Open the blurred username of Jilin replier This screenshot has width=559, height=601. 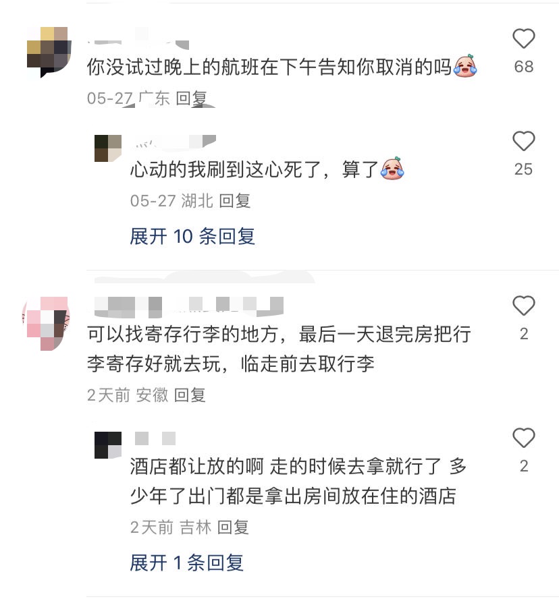point(155,438)
